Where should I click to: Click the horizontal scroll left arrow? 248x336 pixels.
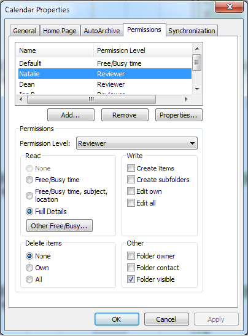point(21,99)
